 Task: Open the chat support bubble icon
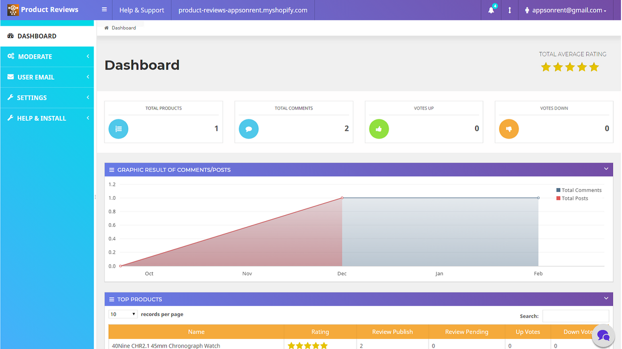pyautogui.click(x=603, y=335)
